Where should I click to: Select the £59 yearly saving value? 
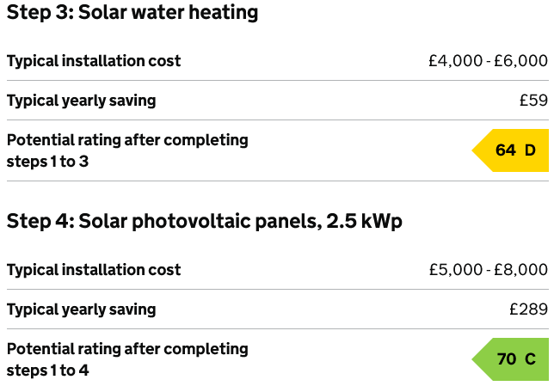533,101
